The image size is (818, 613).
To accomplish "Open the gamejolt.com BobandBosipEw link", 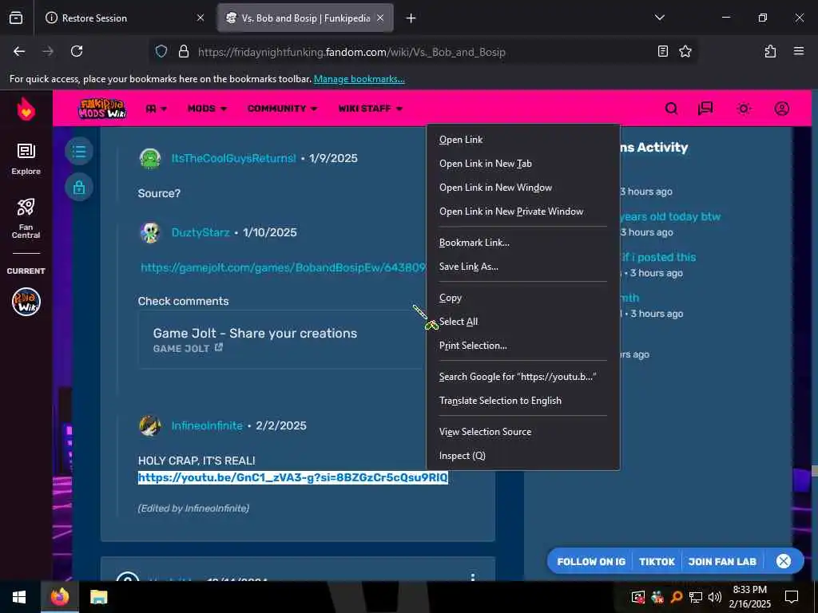I will click(284, 268).
